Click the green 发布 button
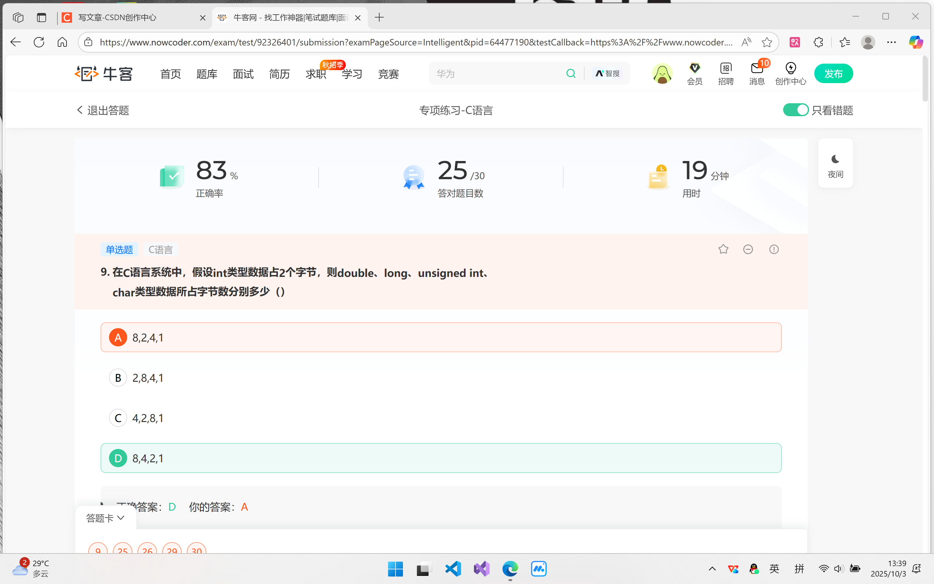The width and height of the screenshot is (934, 584). click(x=833, y=73)
